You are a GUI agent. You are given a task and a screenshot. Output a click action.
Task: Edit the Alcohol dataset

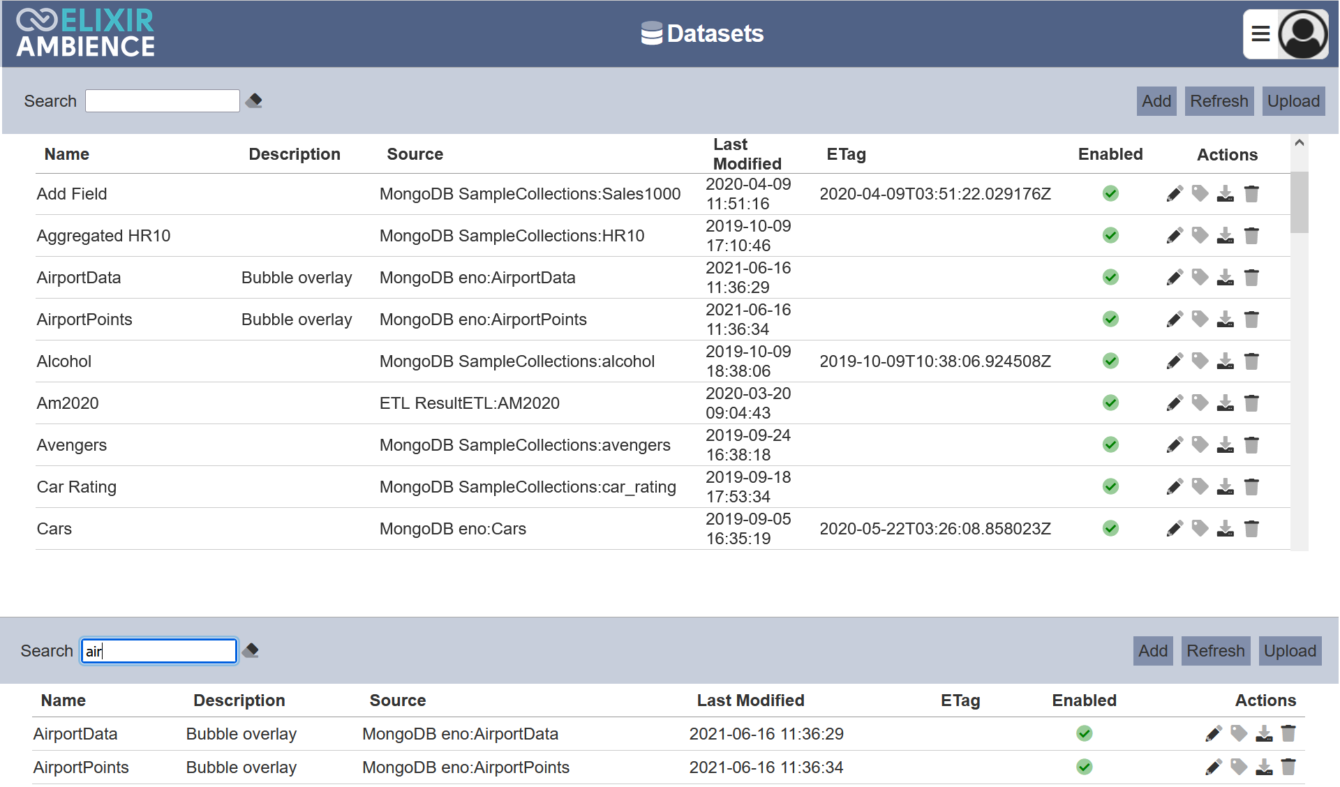coord(1175,361)
